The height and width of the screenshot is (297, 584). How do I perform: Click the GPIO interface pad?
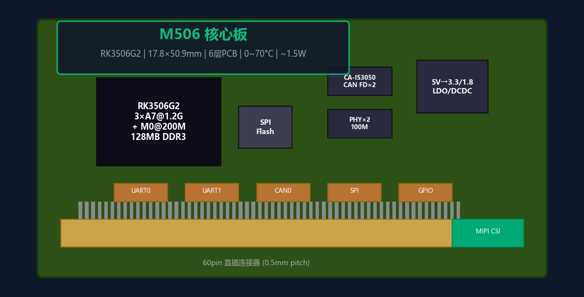[425, 192]
